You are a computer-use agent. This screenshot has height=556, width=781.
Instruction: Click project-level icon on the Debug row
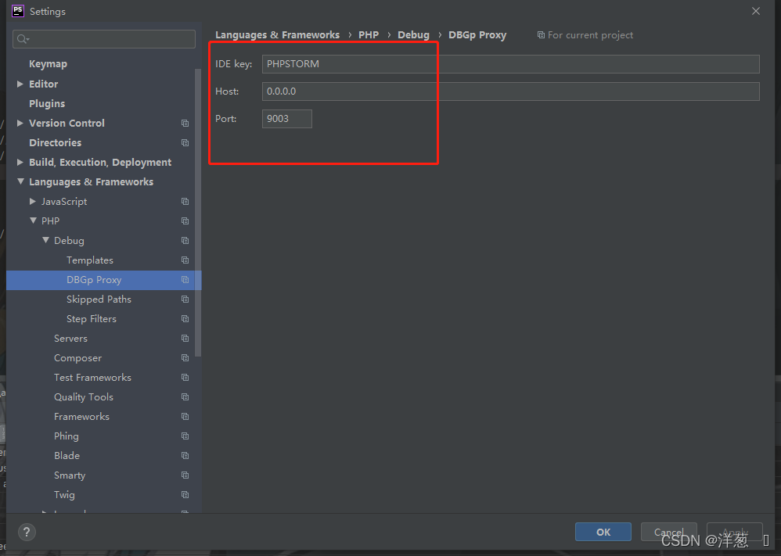coord(185,240)
